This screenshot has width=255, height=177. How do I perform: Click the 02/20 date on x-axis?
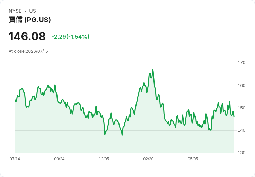tap(148, 159)
